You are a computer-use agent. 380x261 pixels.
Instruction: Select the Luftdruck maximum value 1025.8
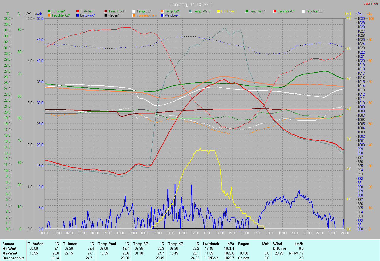[229, 253]
